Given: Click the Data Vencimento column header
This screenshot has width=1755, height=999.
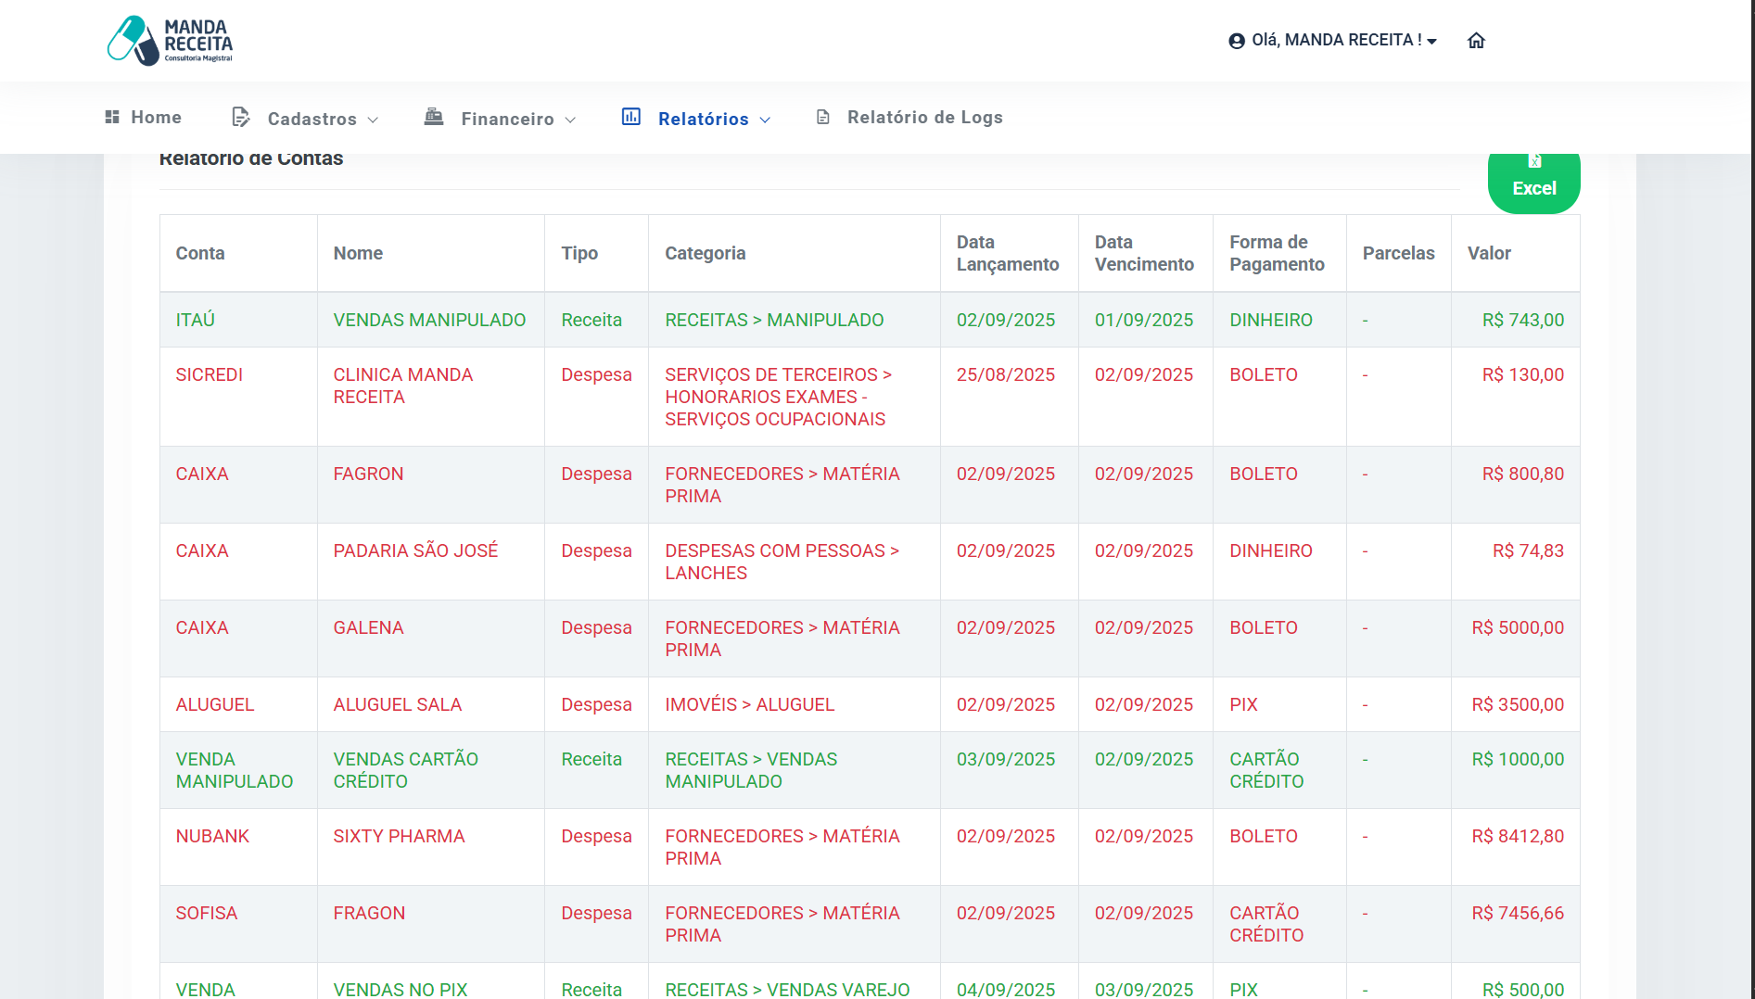Looking at the screenshot, I should [x=1144, y=253].
